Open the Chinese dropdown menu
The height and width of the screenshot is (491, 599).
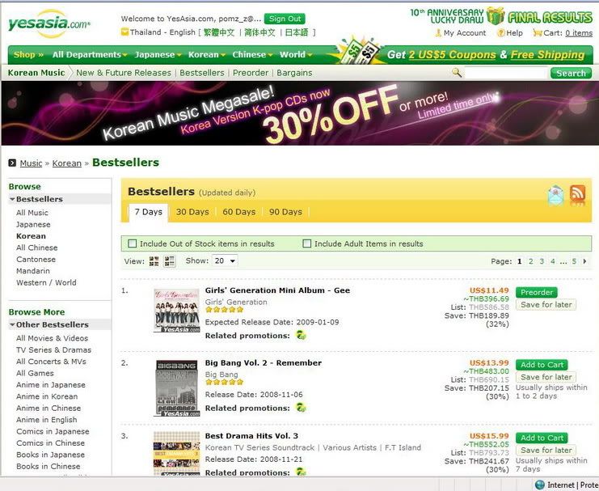[252, 55]
